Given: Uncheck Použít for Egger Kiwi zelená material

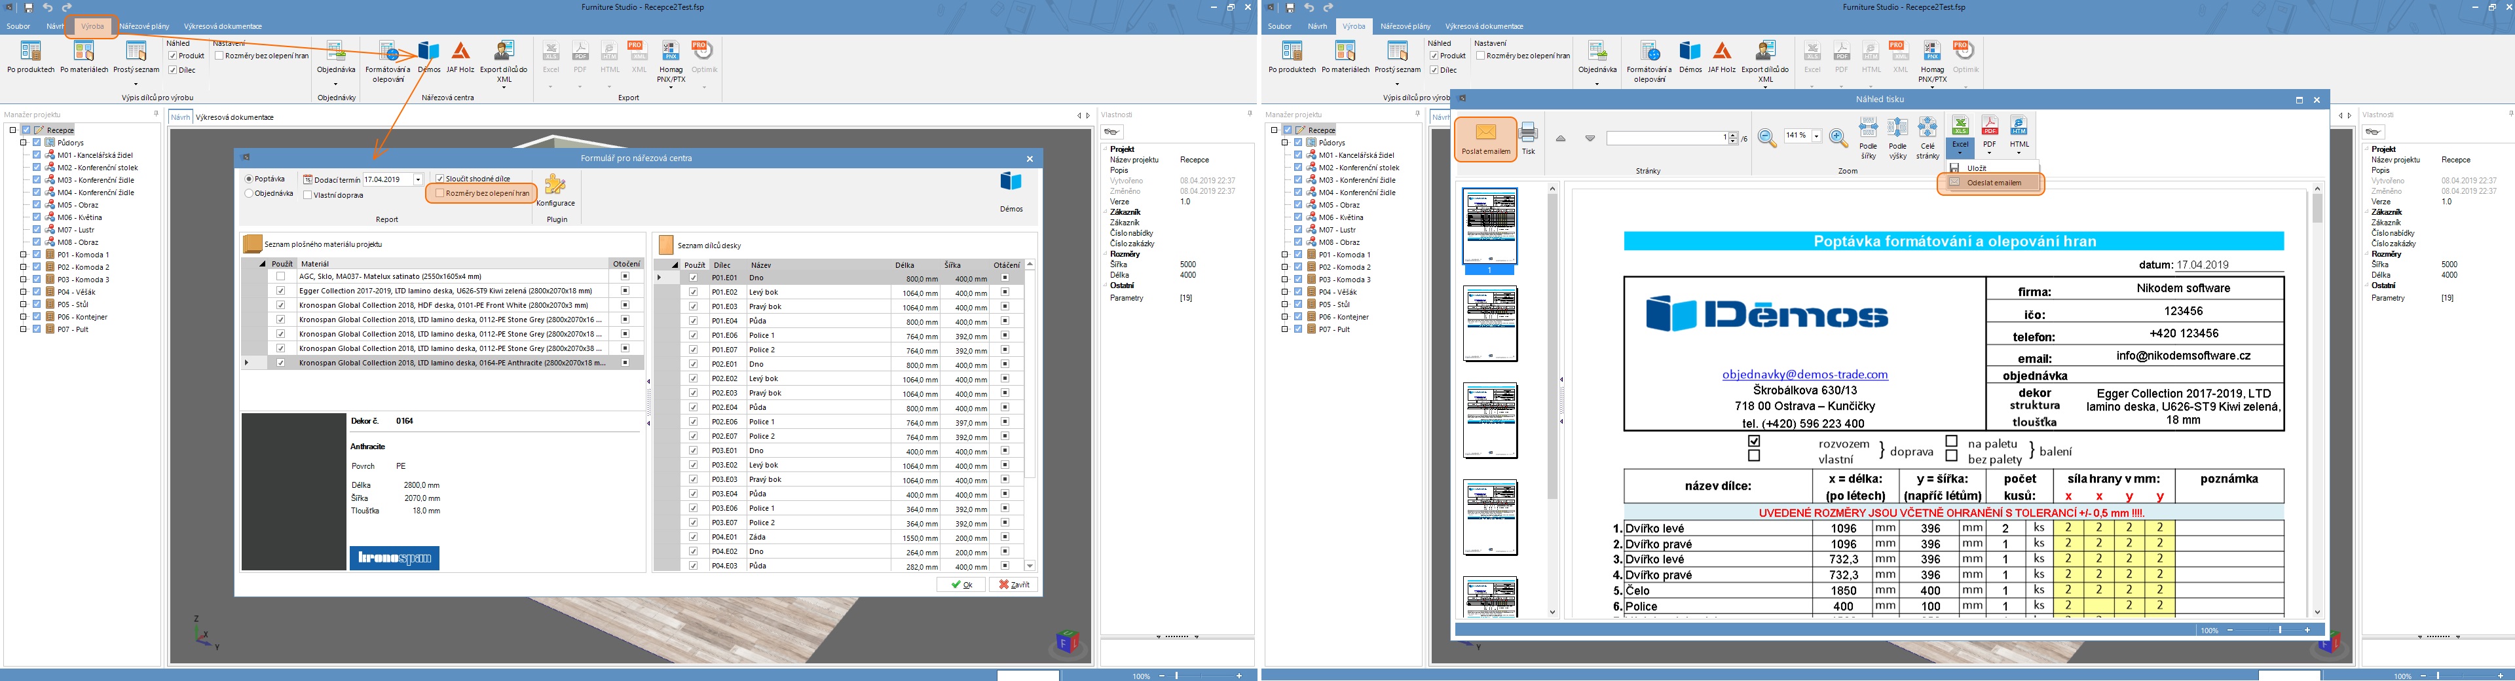Looking at the screenshot, I should point(281,291).
